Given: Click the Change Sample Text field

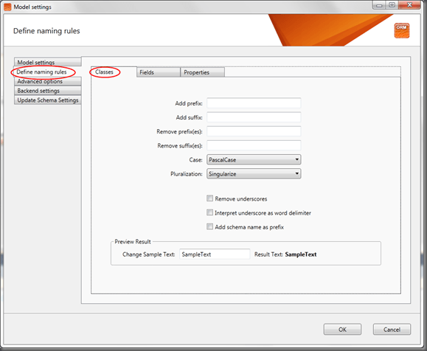Looking at the screenshot, I should (215, 254).
